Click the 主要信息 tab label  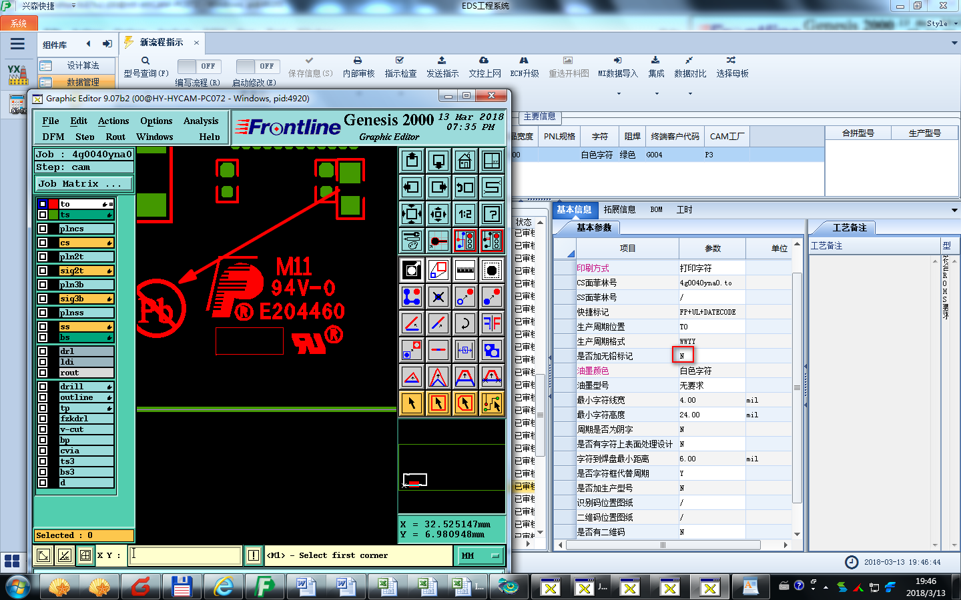tap(539, 117)
